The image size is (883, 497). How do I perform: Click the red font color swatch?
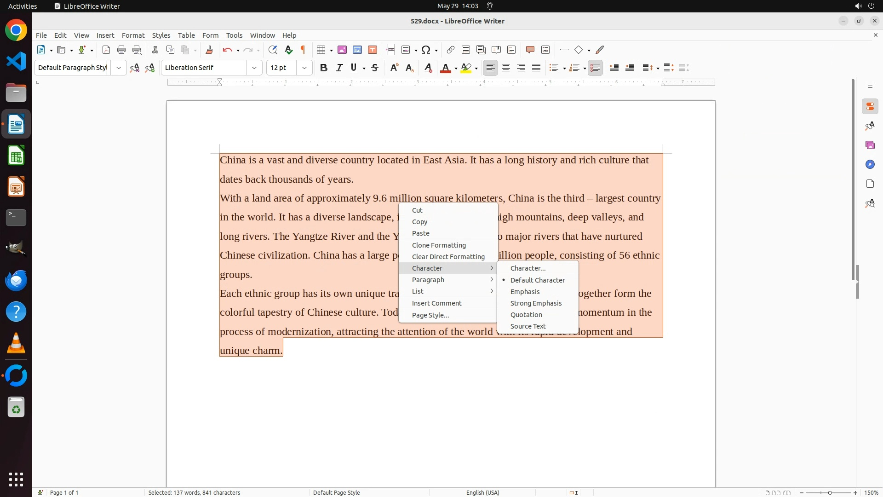tap(445, 68)
